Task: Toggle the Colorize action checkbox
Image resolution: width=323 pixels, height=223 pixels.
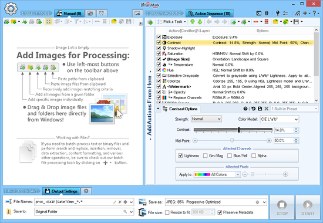Action: pos(159,81)
